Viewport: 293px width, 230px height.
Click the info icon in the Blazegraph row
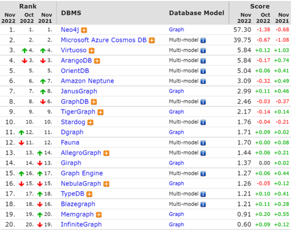[203, 204]
